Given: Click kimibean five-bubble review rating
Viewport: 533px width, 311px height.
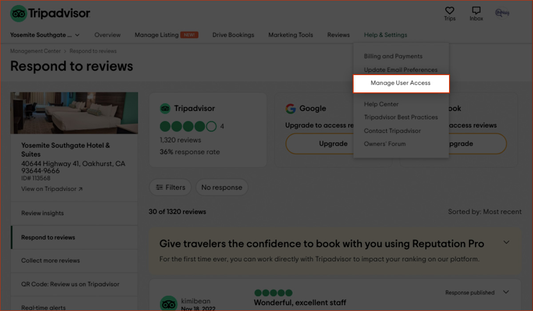Looking at the screenshot, I should (274, 293).
